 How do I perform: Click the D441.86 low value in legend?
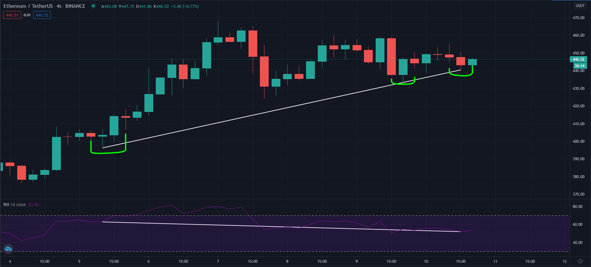(x=144, y=6)
